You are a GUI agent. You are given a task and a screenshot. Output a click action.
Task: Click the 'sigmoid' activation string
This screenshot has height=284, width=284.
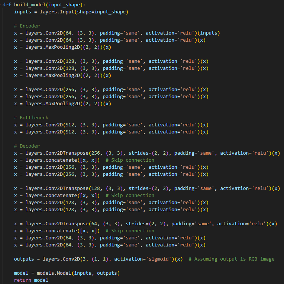[x=158, y=259]
